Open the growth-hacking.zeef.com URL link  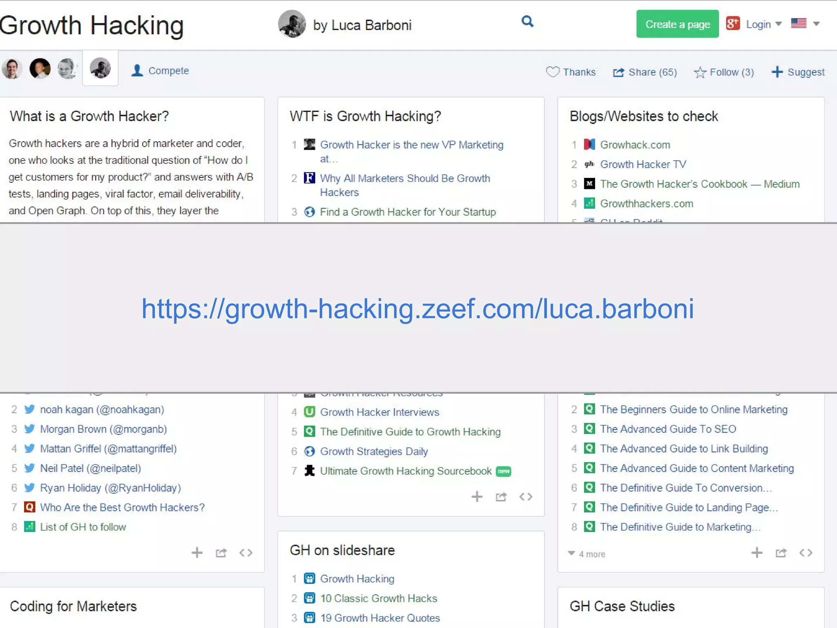418,308
